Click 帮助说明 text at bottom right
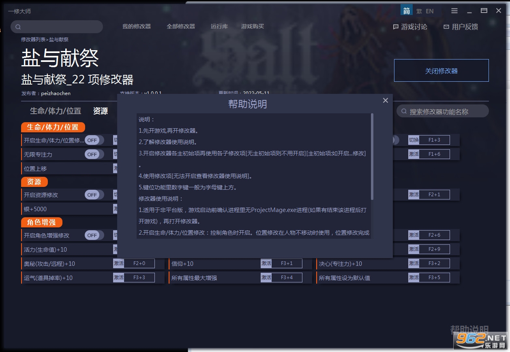 coord(469,330)
